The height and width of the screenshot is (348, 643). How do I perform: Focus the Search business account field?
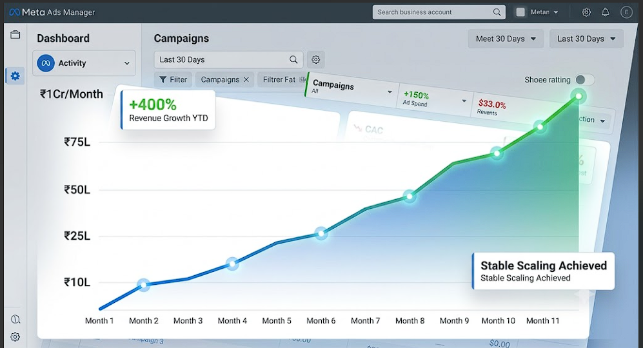[x=439, y=12]
